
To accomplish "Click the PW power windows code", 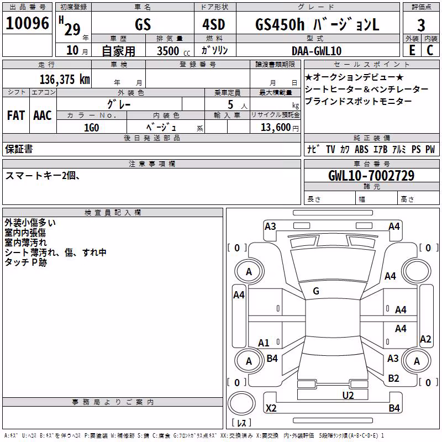I will [x=430, y=149].
